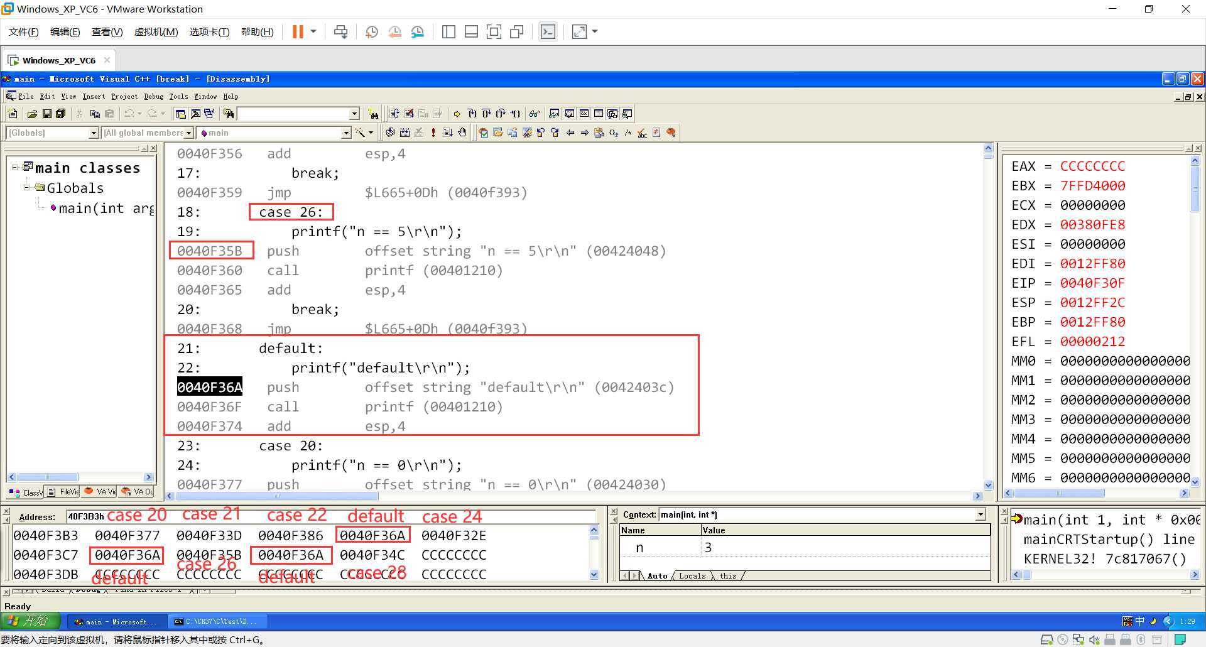
Task: Open QuickWatch with the glasses icon
Action: 535,114
